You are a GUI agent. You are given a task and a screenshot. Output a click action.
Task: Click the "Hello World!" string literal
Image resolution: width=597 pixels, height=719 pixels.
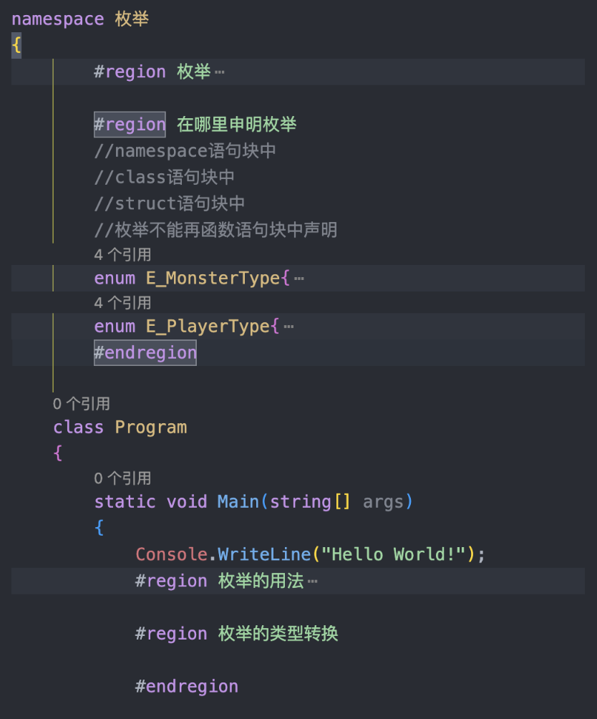point(393,554)
